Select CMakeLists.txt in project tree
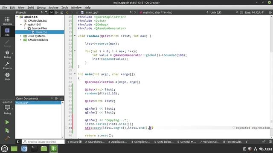273x153 pixels. (37, 21)
